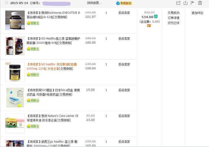The width and height of the screenshot is (209, 147).
Task: Click the credit card payment icon
Action: (x=149, y=26)
